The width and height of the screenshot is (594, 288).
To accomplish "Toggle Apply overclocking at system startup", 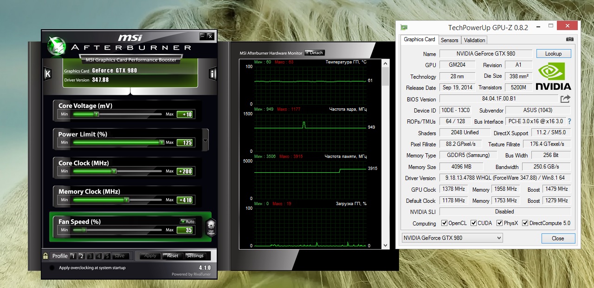I will (52, 268).
